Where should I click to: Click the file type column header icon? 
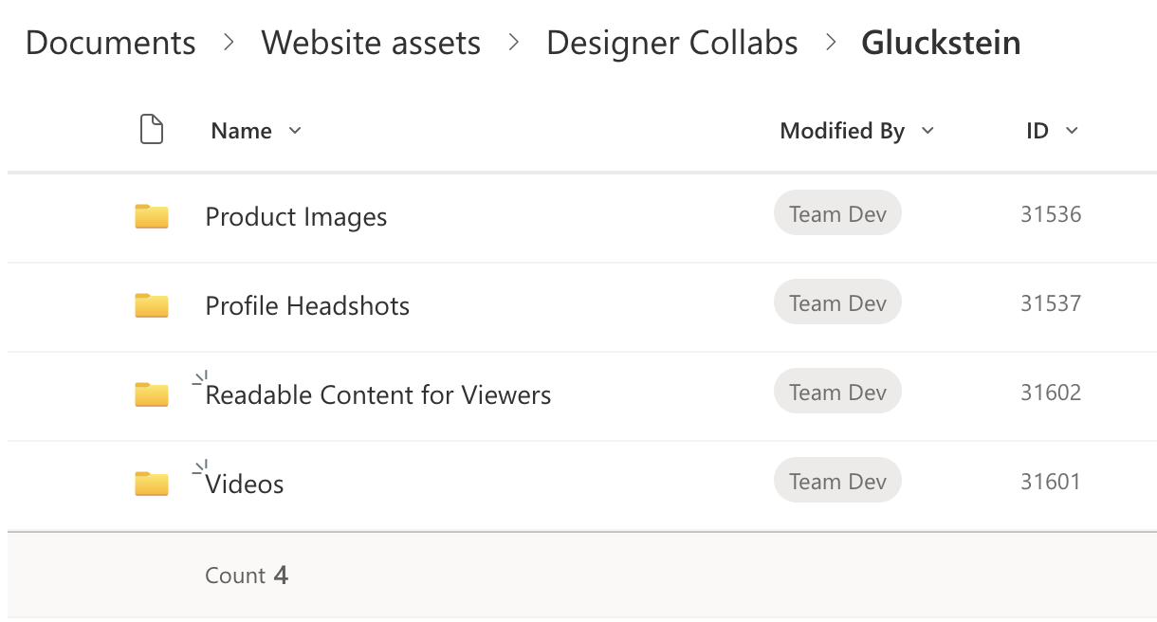pyautogui.click(x=152, y=130)
